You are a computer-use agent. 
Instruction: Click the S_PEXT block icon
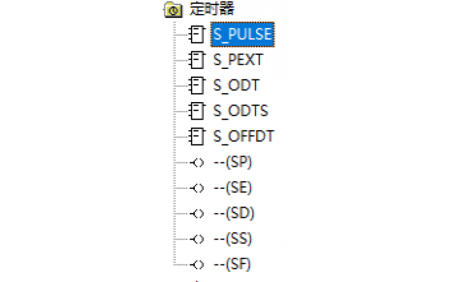[197, 60]
